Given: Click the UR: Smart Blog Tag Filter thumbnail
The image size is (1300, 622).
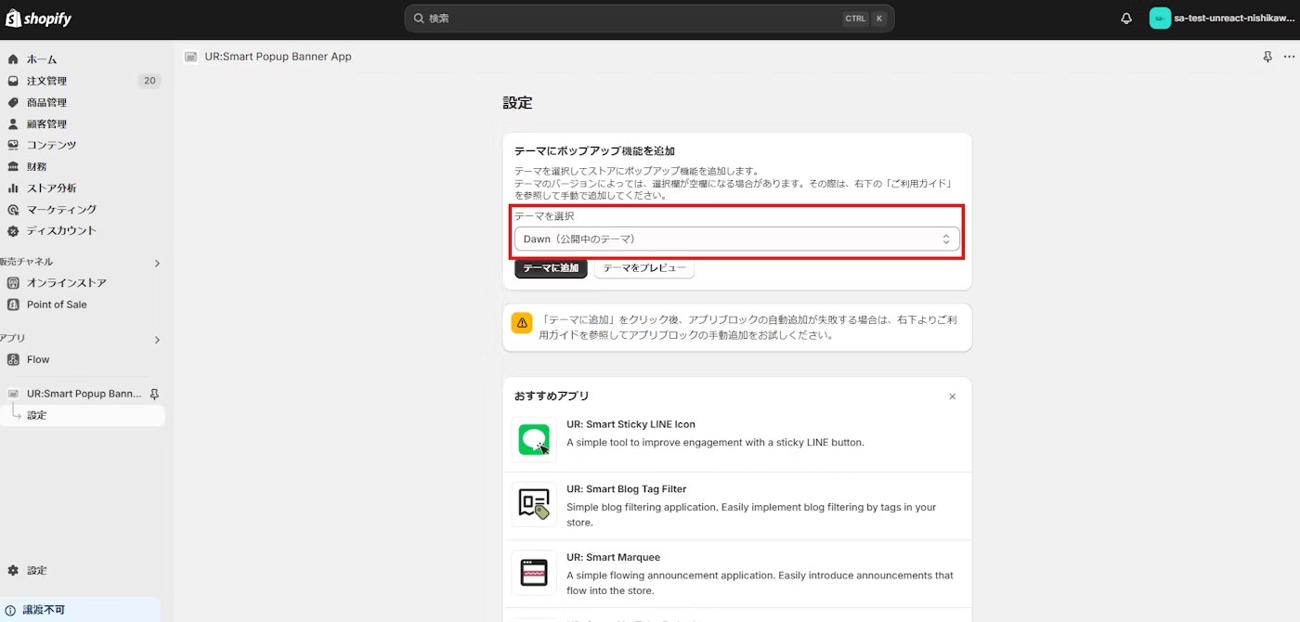Looking at the screenshot, I should [534, 504].
